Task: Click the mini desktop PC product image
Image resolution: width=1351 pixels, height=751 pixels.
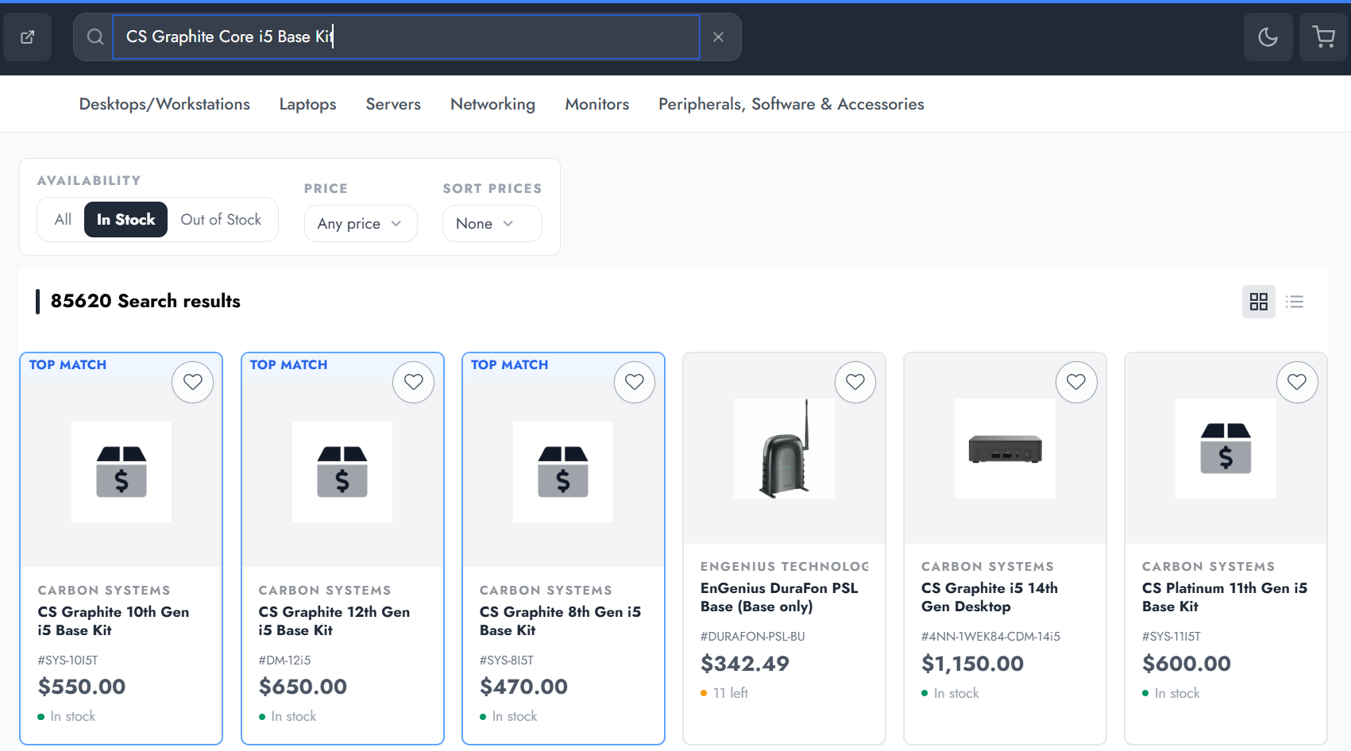Action: tap(1005, 449)
